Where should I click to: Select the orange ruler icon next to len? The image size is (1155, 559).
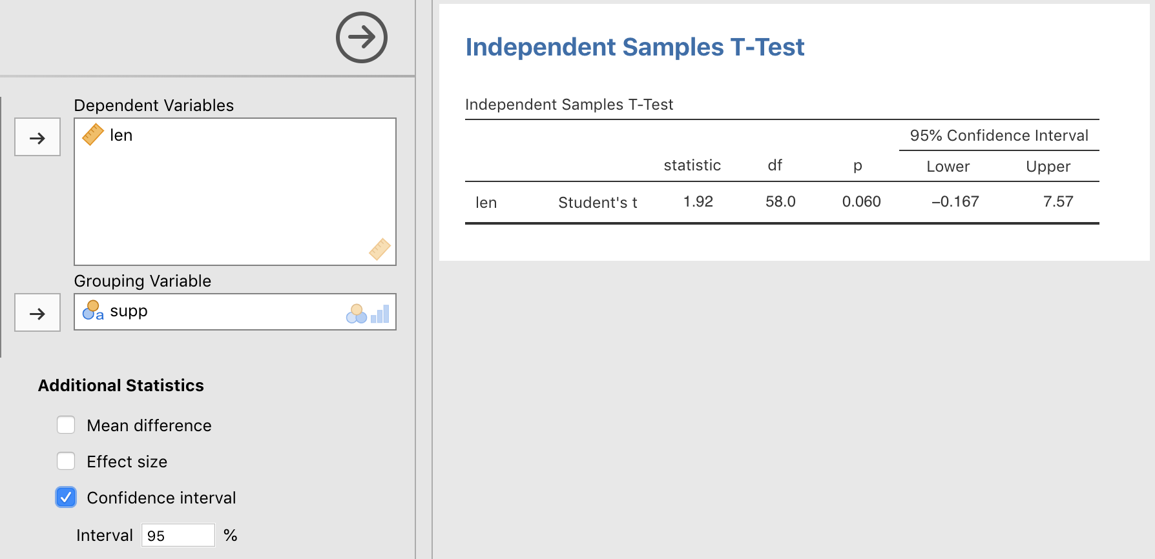pyautogui.click(x=93, y=134)
